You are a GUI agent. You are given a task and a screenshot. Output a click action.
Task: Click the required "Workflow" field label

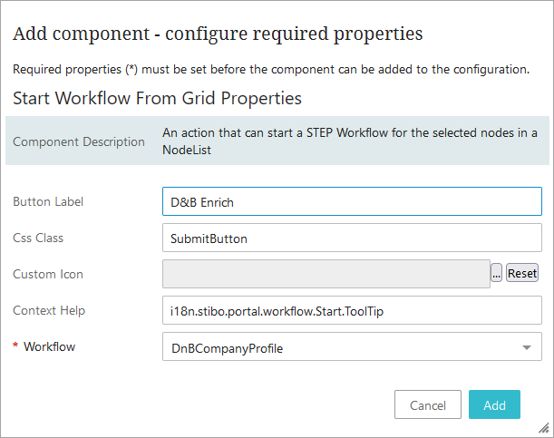coord(49,346)
